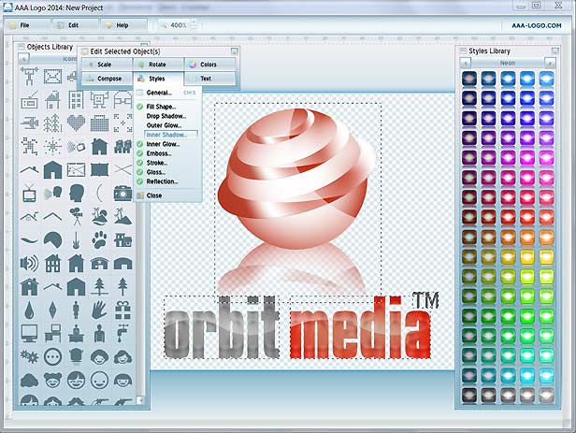The height and width of the screenshot is (433, 576).
Task: Click Objects Library scrollbar down arrow
Action: click(140, 400)
